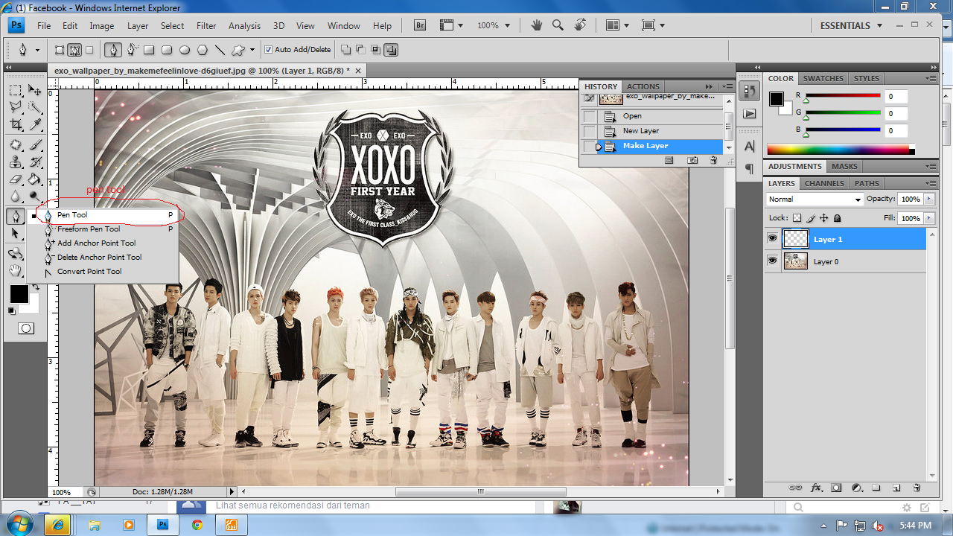
Task: Select the Path Selection arrow tool
Action: (16, 234)
